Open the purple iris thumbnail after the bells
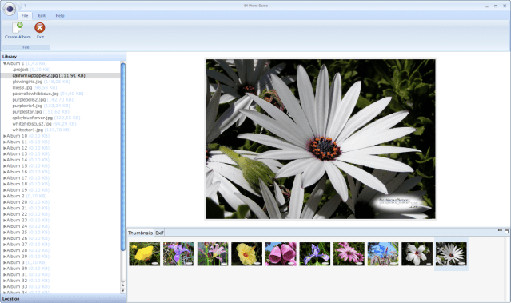Viewport: 511px width, 303px height. tap(315, 253)
